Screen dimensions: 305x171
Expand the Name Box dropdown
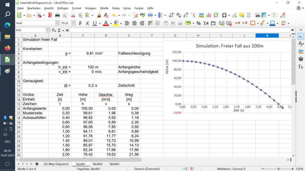click(x=48, y=30)
